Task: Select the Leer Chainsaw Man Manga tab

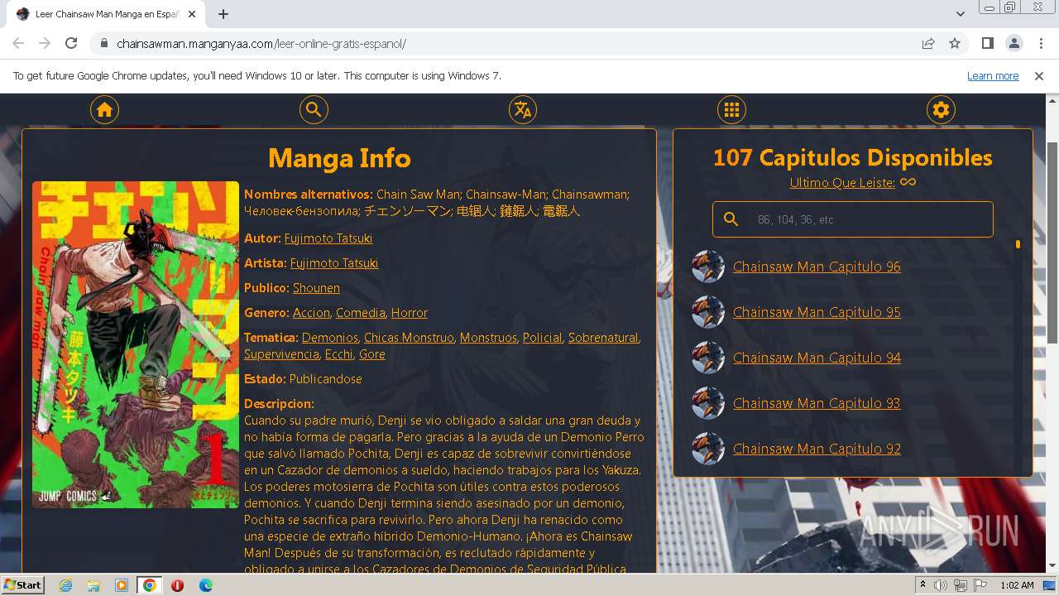Action: click(107, 14)
